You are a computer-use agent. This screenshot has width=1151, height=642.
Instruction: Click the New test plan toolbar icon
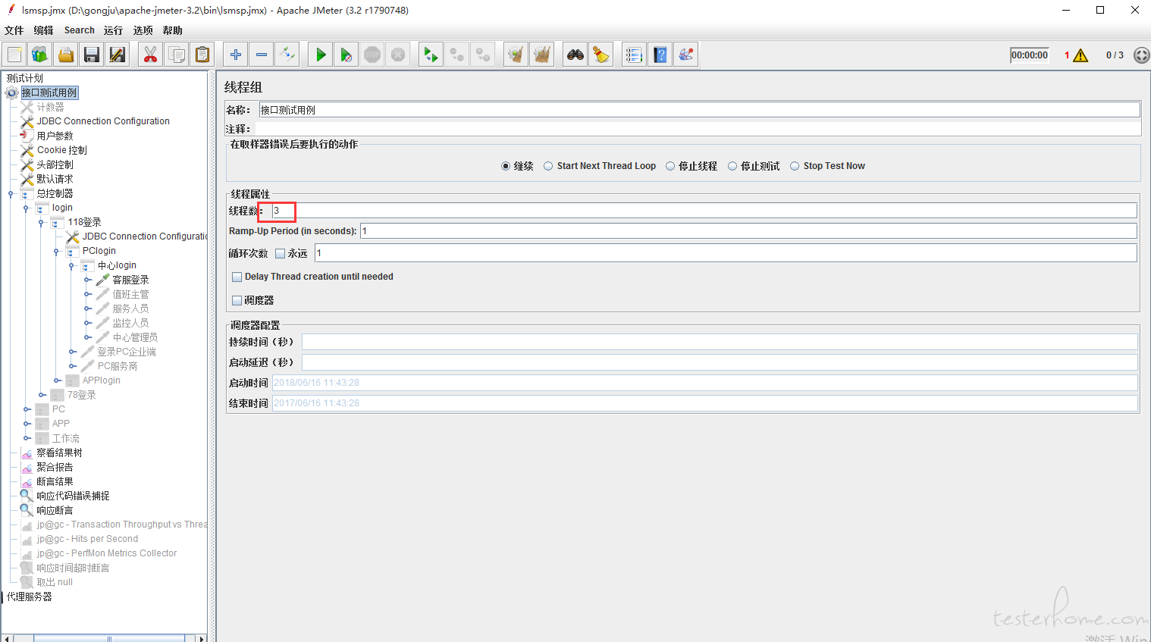point(14,55)
